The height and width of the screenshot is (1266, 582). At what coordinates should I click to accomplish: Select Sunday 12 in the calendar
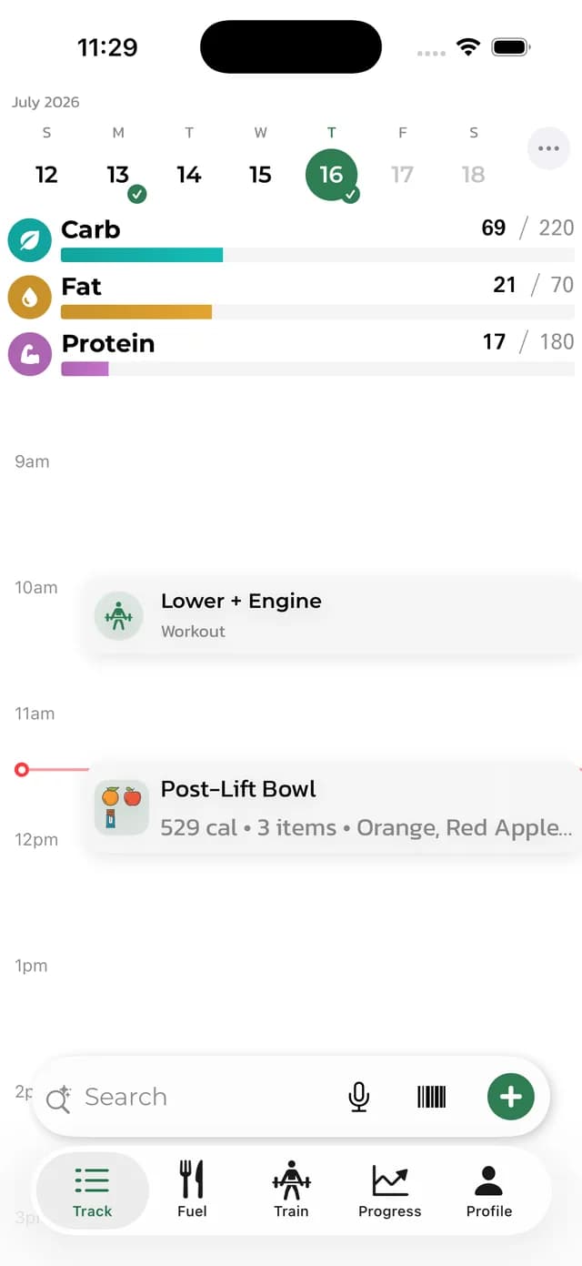tap(46, 175)
